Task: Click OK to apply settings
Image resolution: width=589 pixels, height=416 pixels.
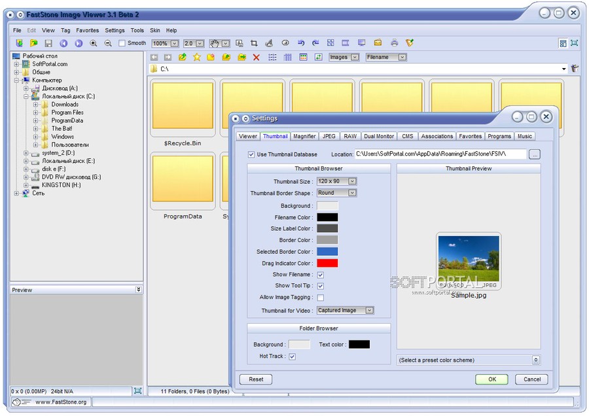Action: pyautogui.click(x=491, y=379)
